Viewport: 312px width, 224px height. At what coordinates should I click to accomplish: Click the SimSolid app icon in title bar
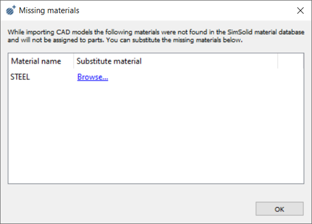coord(11,10)
